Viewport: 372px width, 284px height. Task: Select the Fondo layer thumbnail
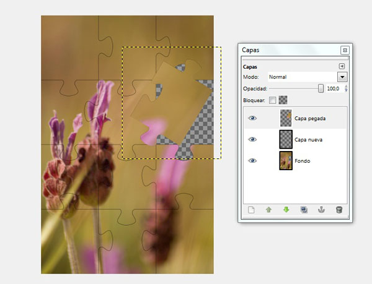(286, 161)
